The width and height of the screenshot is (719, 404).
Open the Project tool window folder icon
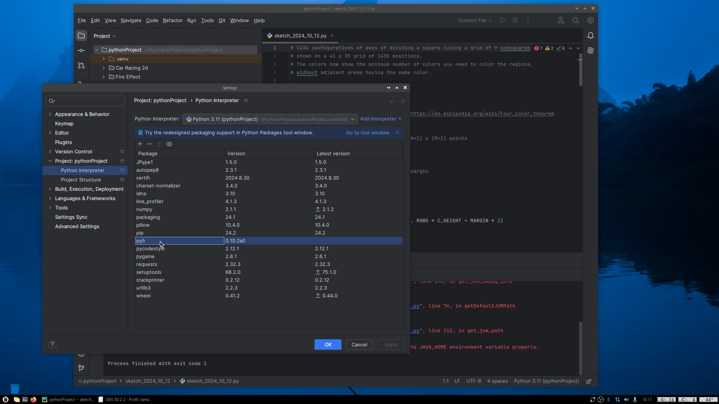point(81,36)
